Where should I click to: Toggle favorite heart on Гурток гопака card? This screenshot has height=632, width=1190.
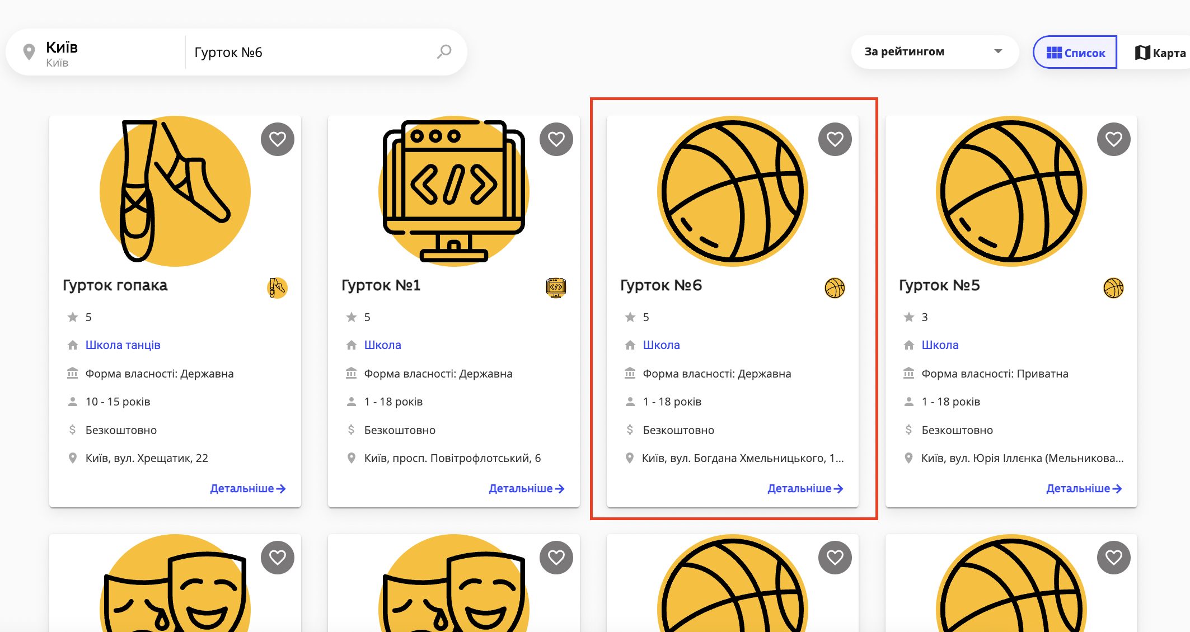(277, 139)
